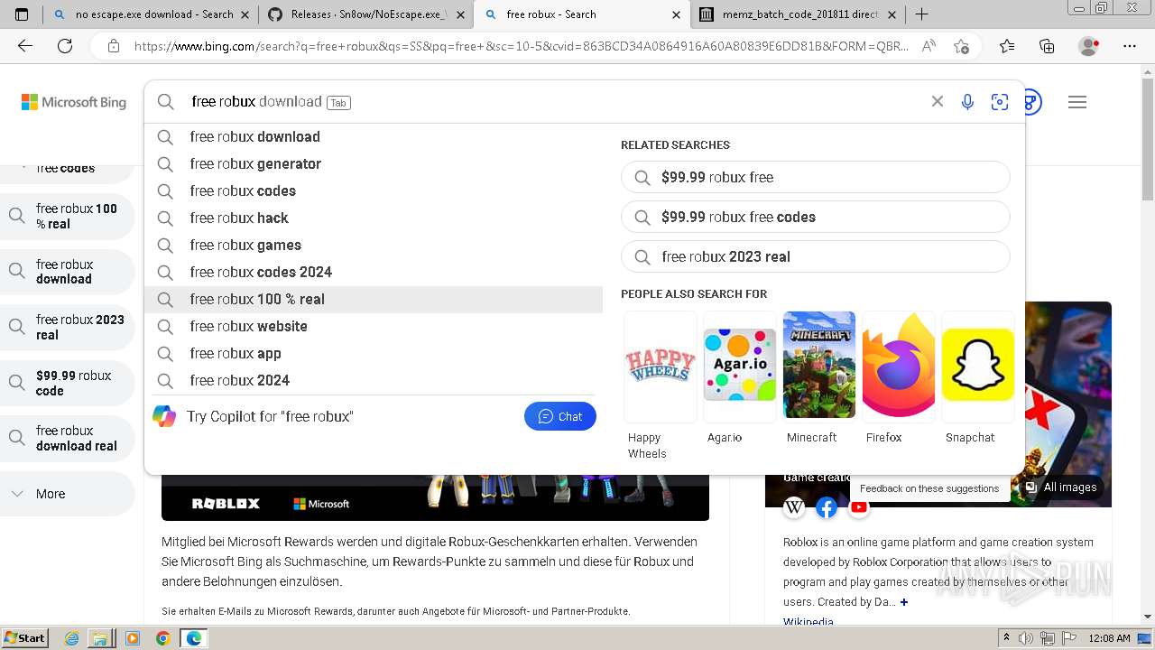Open Minecraft thumbnail
This screenshot has height=650, width=1155.
coord(819,365)
